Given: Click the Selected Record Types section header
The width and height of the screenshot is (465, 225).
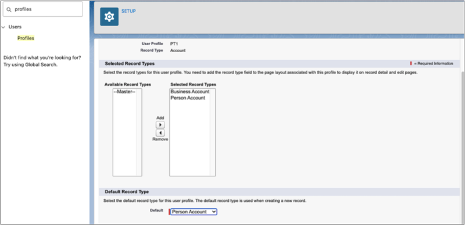Looking at the screenshot, I should coord(279,64).
